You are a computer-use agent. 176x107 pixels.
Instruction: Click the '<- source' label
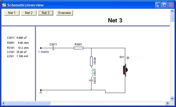click(x=43, y=52)
